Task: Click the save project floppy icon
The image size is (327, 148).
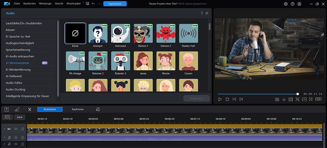Action: click(87, 4)
